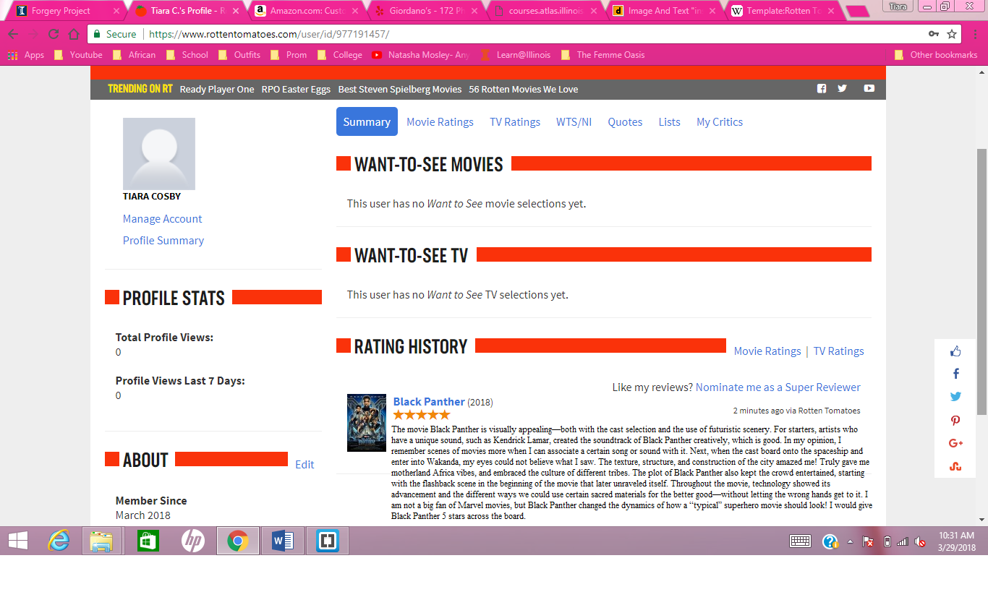Open the Learn@Illinois bookmark
The height and width of the screenshot is (592, 988).
tap(515, 55)
